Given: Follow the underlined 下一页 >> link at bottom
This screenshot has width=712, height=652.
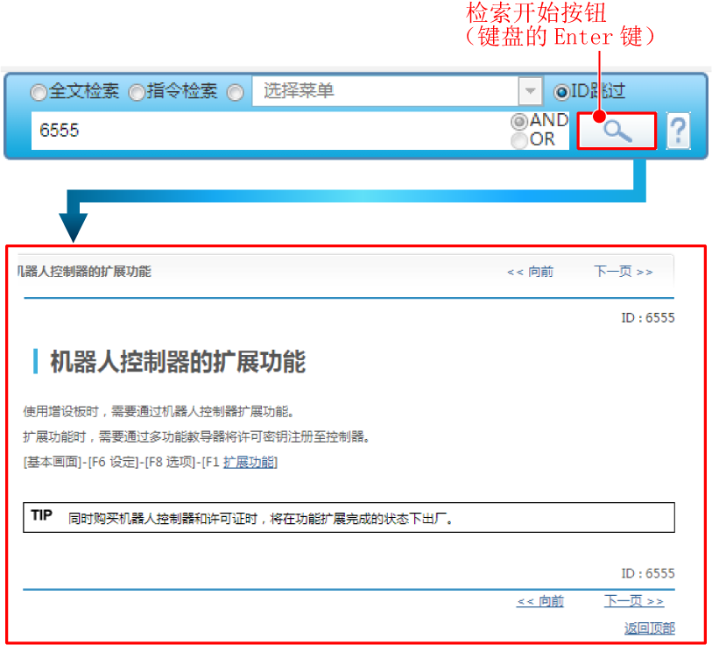Looking at the screenshot, I should pos(633,601).
